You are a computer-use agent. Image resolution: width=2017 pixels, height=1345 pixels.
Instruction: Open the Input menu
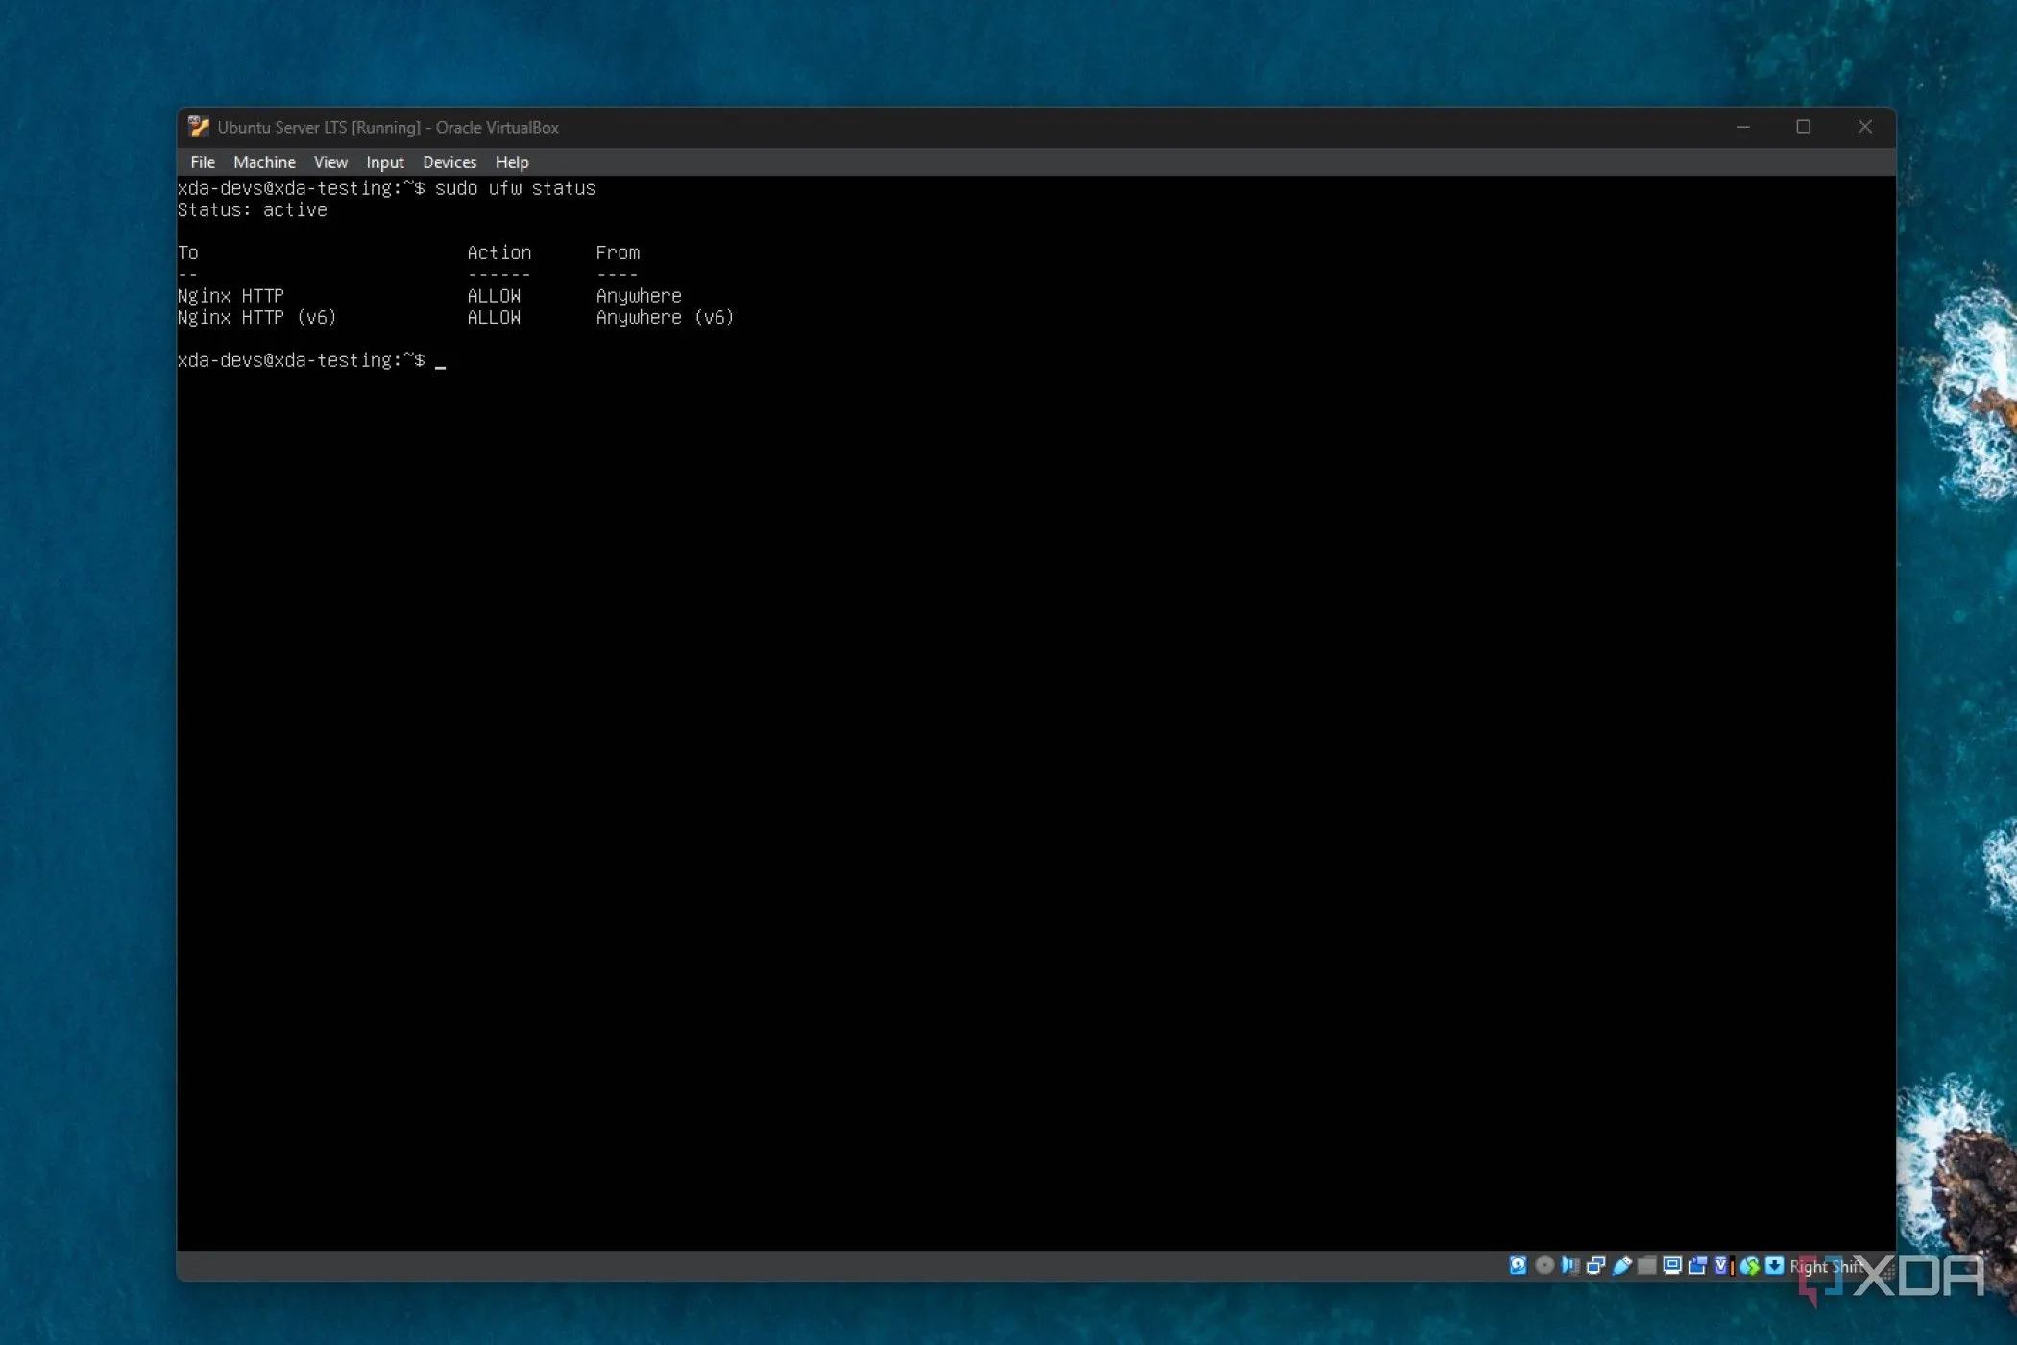point(385,162)
